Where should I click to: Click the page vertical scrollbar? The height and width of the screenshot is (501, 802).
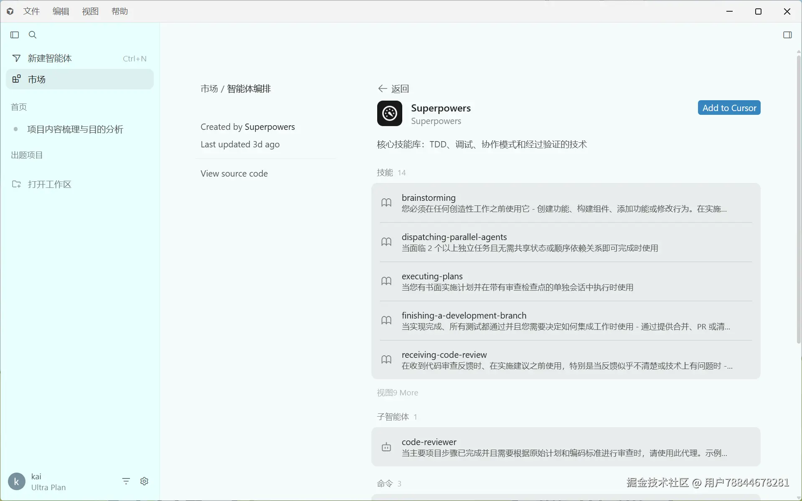point(799,200)
